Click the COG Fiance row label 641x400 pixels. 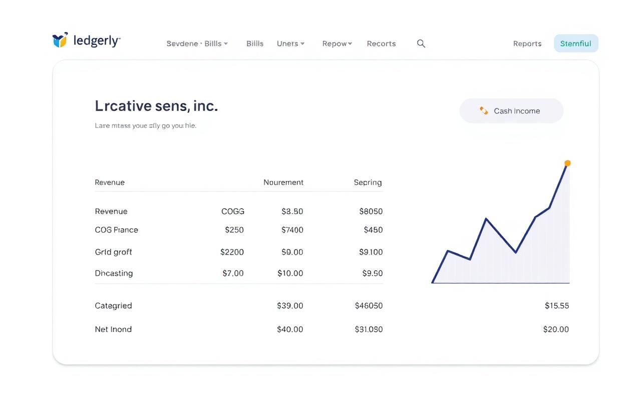pyautogui.click(x=116, y=229)
